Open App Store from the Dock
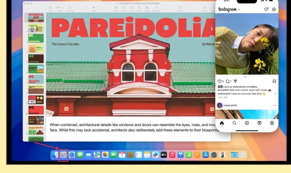The image size is (291, 173). coord(205,155)
